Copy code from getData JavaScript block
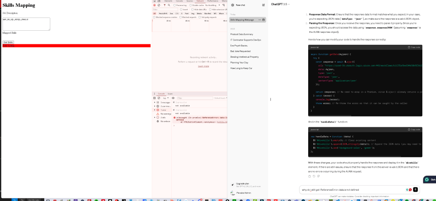The width and height of the screenshot is (436, 201). tap(414, 47)
